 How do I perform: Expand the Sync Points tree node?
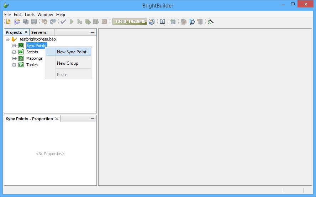click(14, 46)
